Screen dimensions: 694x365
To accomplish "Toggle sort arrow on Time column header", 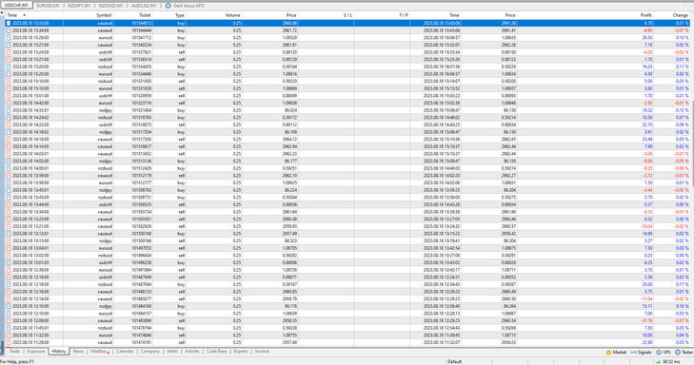I will (25, 15).
